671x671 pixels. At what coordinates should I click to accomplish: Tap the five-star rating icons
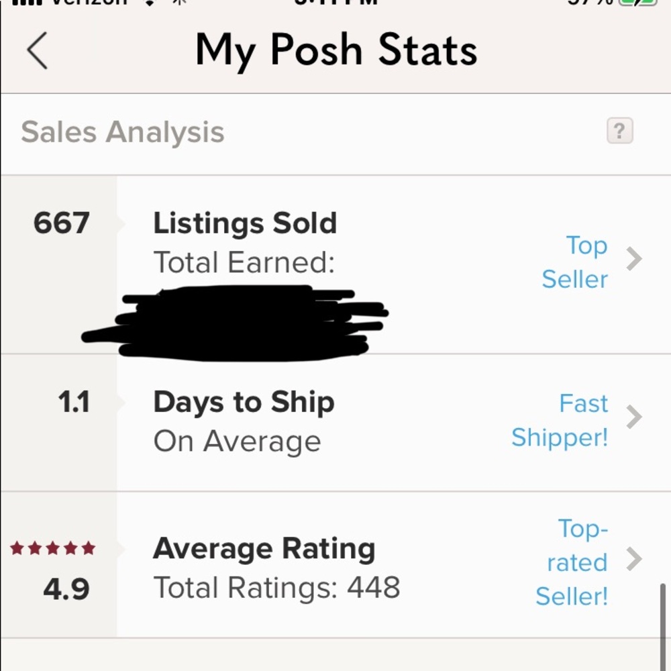coord(52,548)
